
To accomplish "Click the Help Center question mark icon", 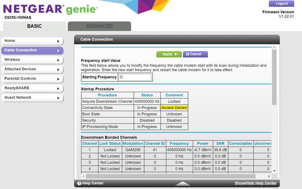I will click(x=79, y=183).
